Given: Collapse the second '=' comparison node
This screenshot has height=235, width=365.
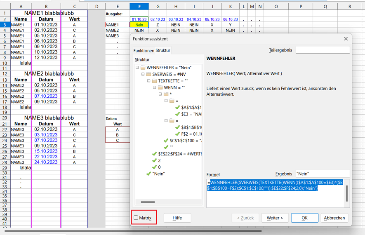Looking at the screenshot, I should pyautogui.click(x=166, y=120).
